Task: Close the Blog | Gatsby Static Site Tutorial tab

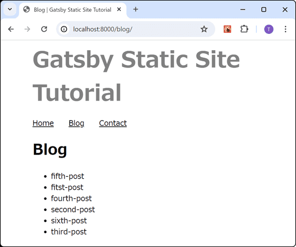Action: pos(119,9)
